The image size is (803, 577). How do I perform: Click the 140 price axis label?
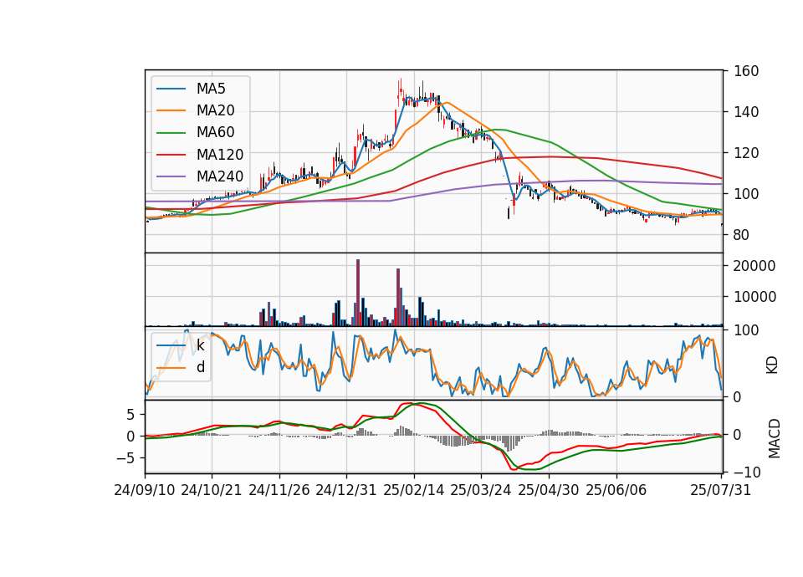click(745, 112)
